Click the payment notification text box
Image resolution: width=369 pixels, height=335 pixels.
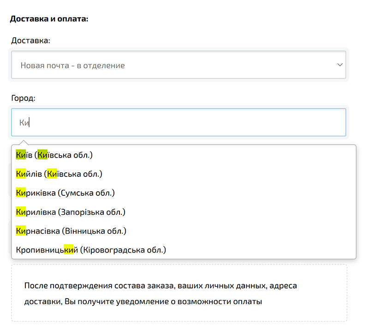pyautogui.click(x=180, y=293)
